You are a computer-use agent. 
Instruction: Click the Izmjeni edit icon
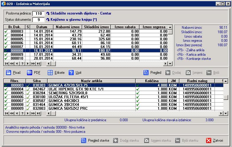[188, 73]
